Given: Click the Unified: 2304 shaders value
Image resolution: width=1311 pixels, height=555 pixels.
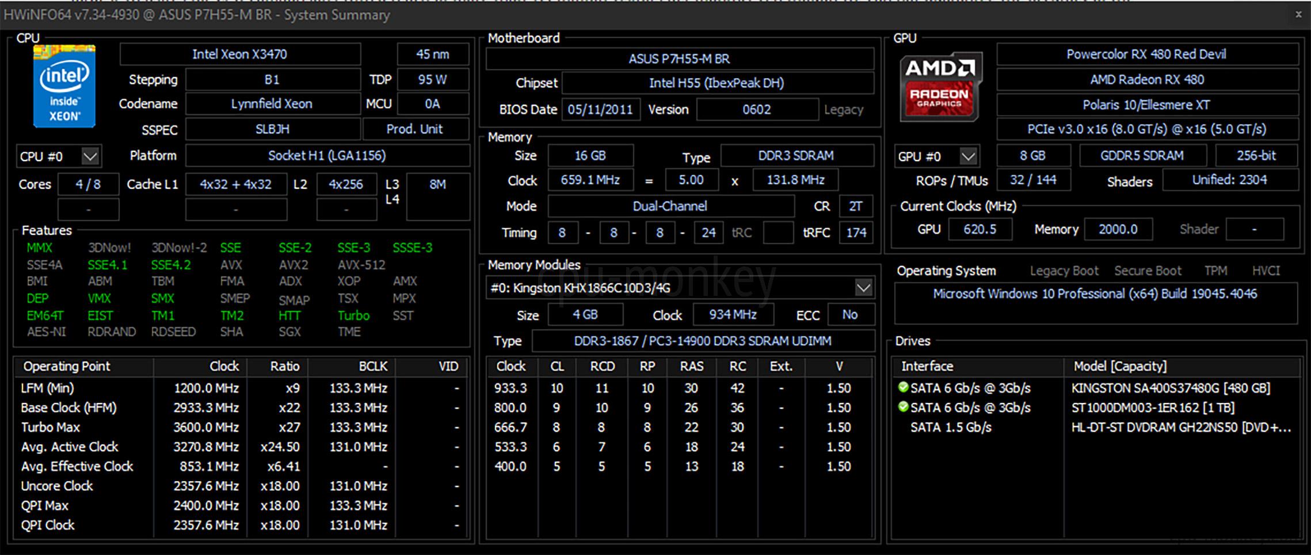Looking at the screenshot, I should tap(1230, 180).
